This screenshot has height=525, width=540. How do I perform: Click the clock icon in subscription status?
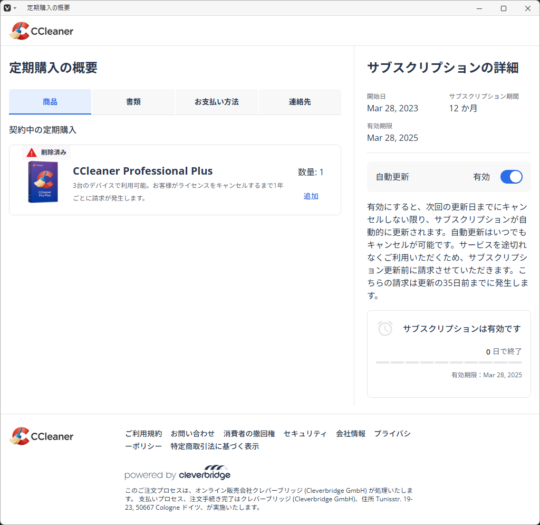tap(385, 329)
